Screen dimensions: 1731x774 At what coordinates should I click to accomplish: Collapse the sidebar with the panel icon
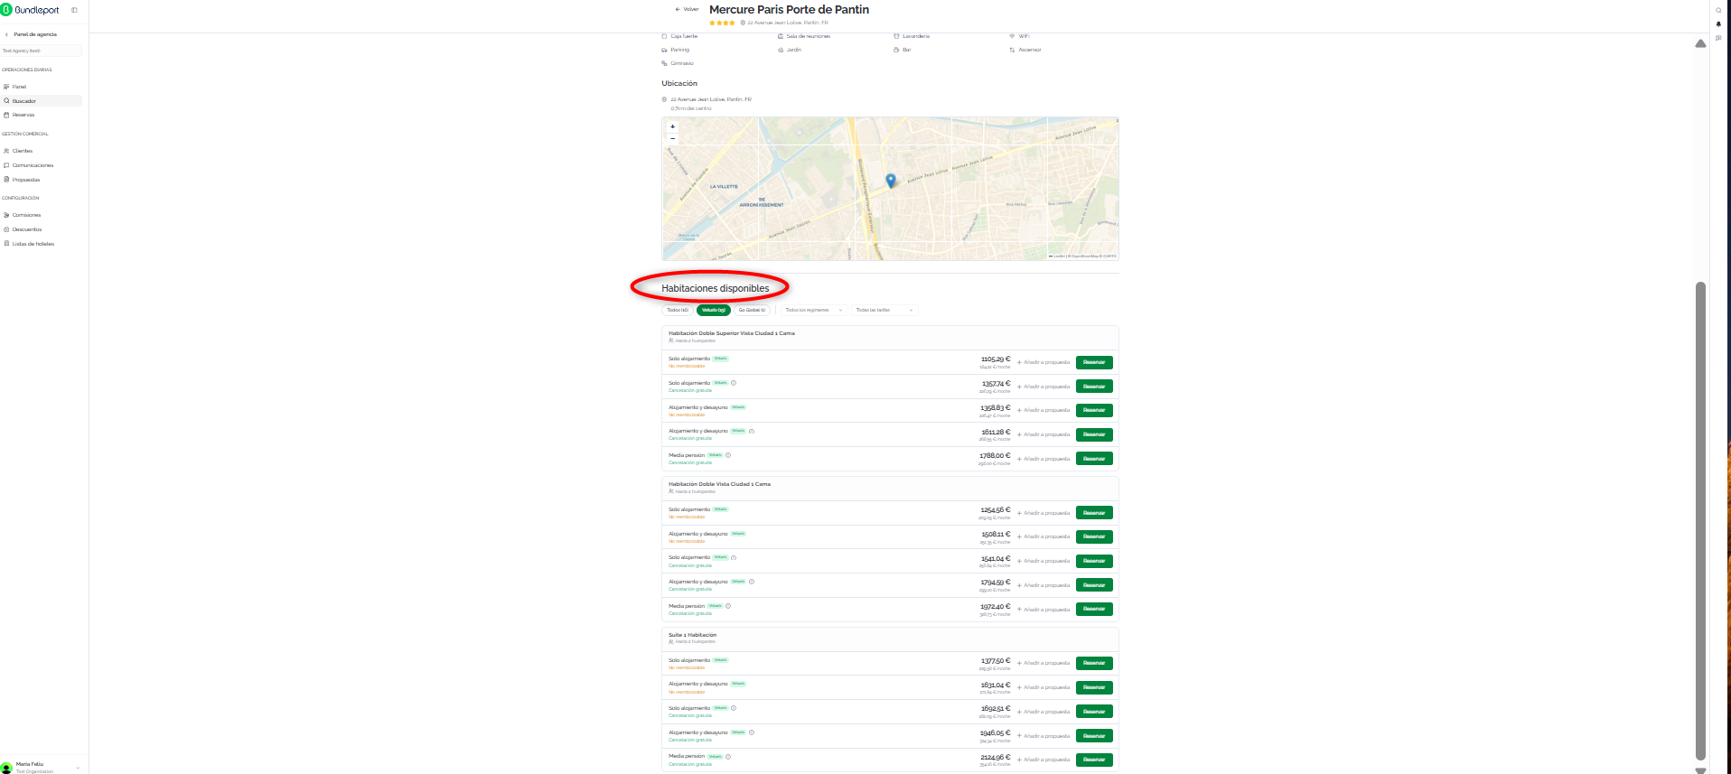[x=74, y=10]
